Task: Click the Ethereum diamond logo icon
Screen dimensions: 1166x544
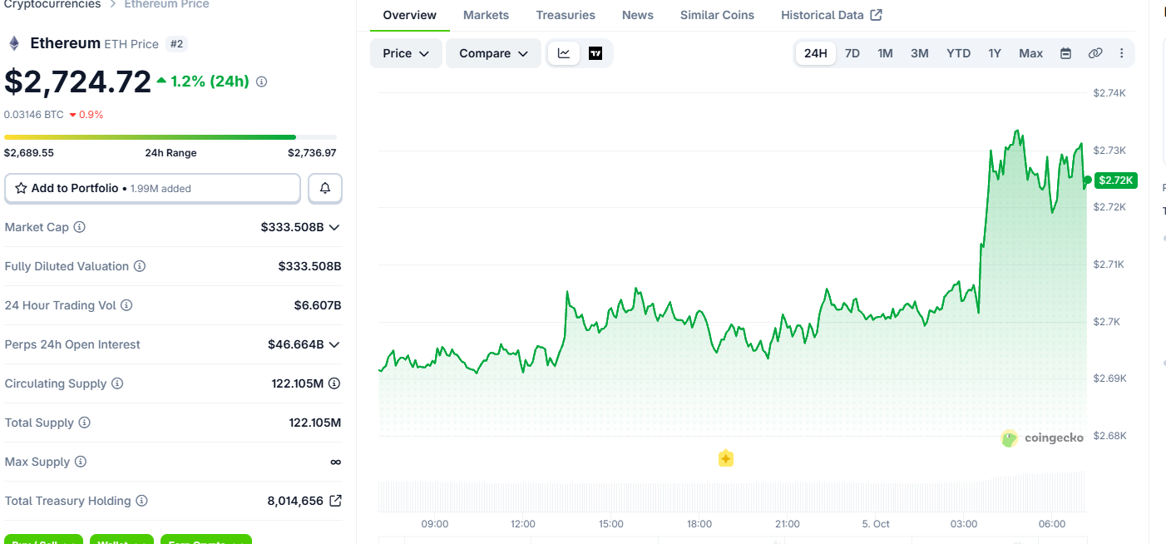Action: pyautogui.click(x=13, y=43)
